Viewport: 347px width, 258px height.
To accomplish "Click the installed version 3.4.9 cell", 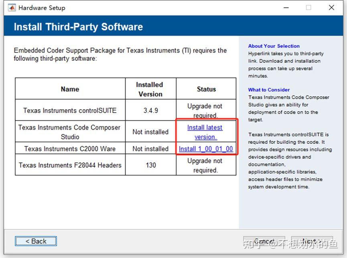I will point(151,110).
